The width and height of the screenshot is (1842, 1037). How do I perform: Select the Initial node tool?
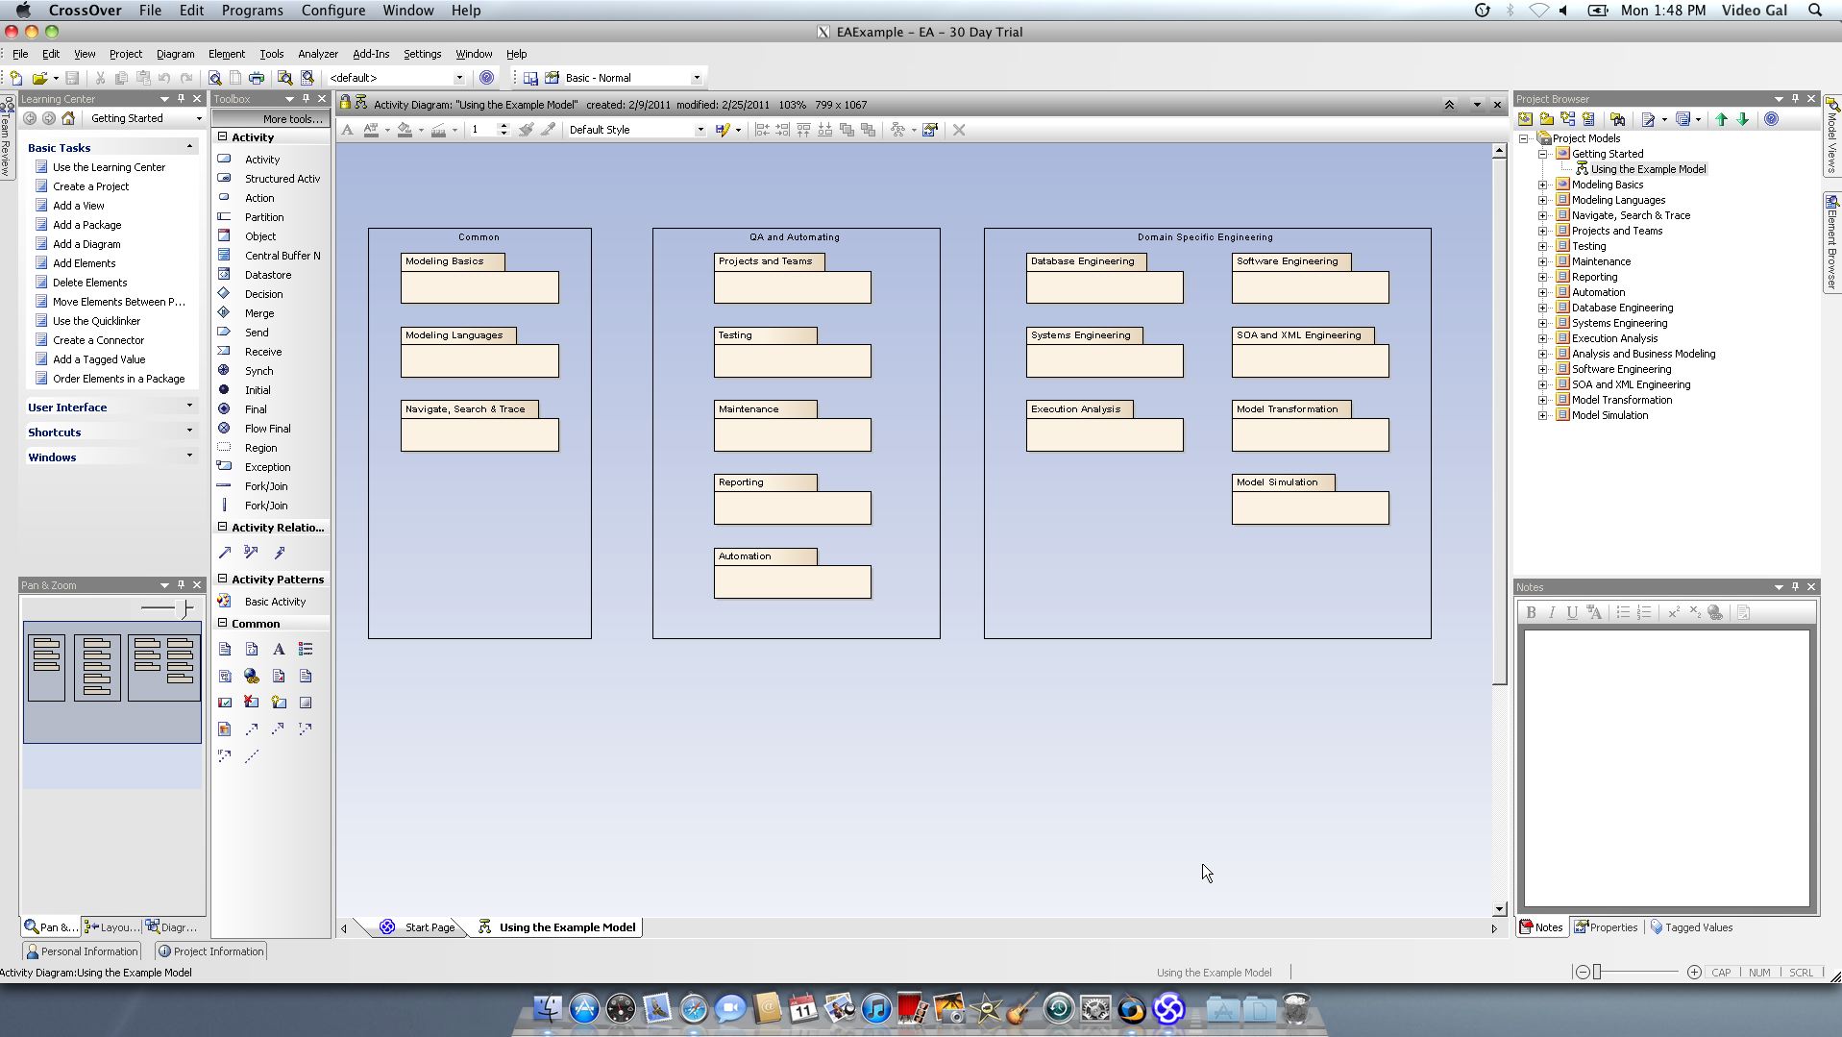(257, 390)
